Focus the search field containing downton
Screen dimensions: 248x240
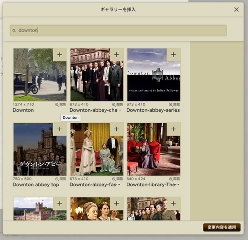click(118, 31)
